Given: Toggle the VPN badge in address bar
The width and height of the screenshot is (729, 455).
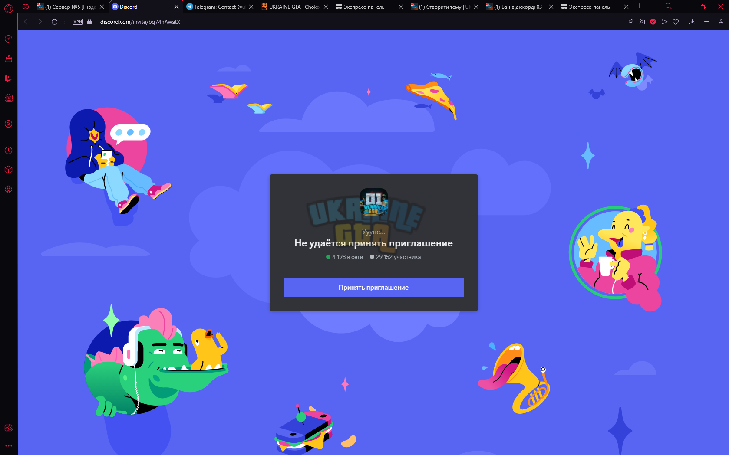Looking at the screenshot, I should (78, 22).
